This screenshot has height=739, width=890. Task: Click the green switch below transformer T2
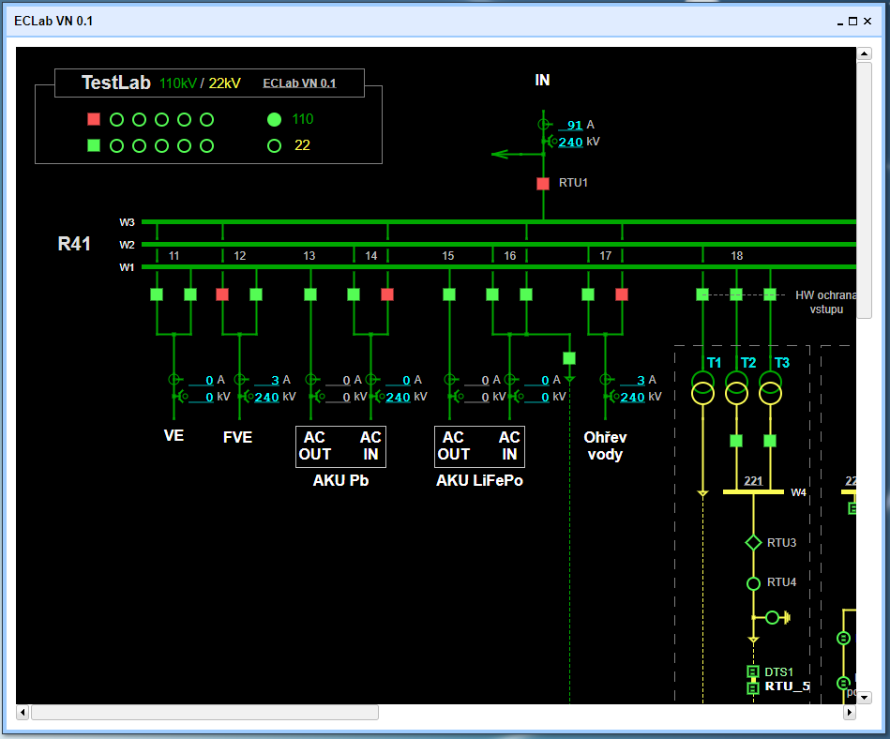[736, 441]
